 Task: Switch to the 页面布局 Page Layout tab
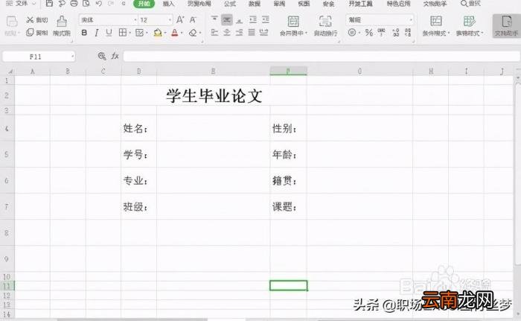click(199, 3)
